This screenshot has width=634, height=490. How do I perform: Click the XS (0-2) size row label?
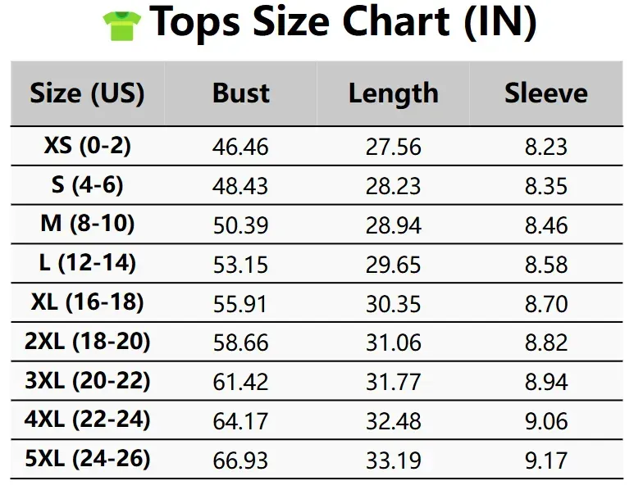point(87,145)
